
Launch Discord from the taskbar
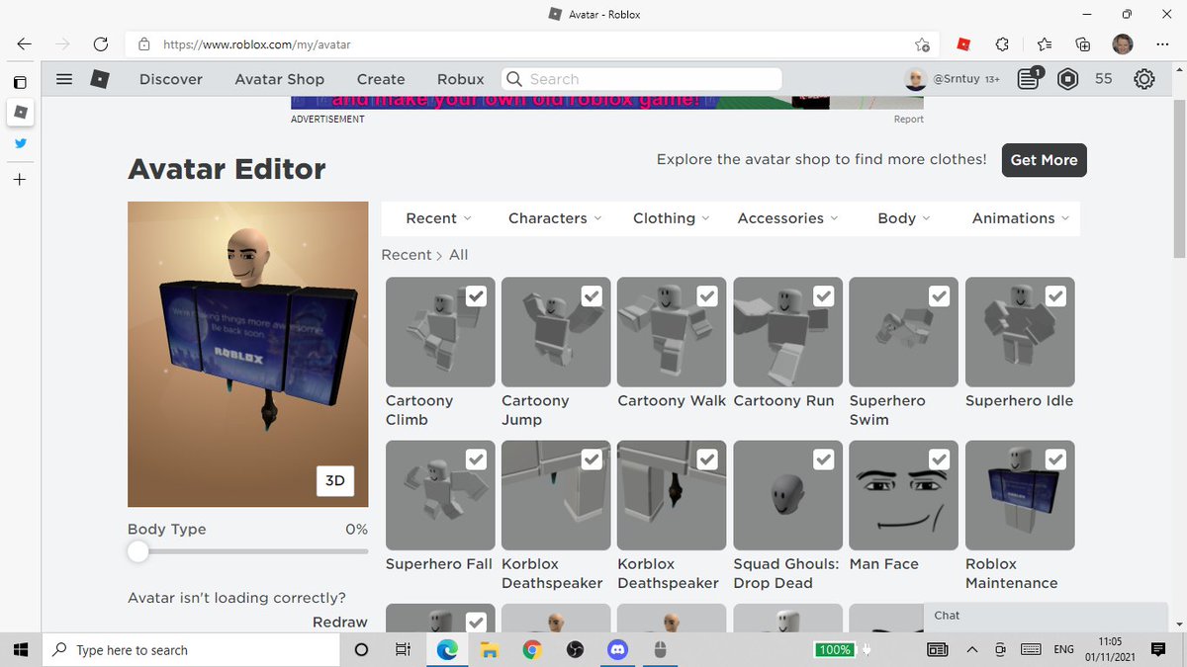618,649
